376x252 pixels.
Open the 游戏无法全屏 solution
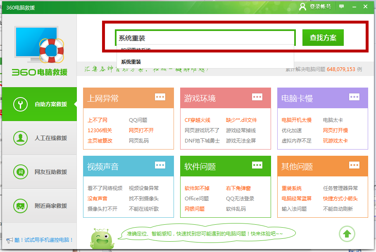point(241,141)
